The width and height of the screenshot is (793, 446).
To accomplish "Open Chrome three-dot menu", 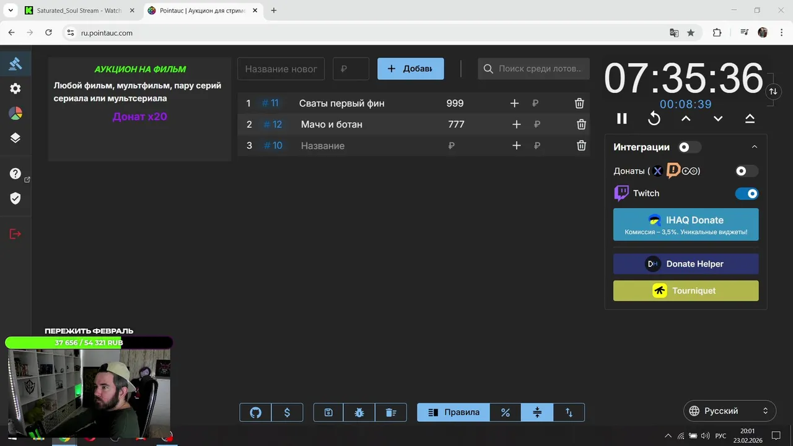I will coord(780,33).
